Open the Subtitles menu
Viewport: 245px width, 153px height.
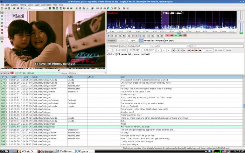(x=14, y=5)
